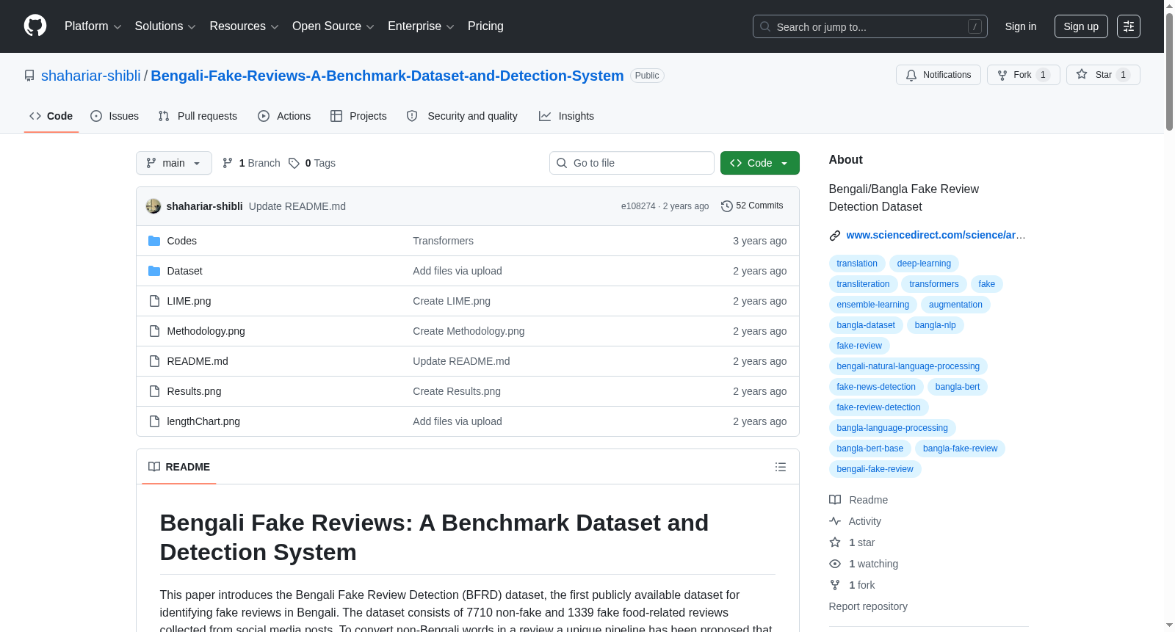The width and height of the screenshot is (1175, 632).
Task: Click the bell icon in Notifications button
Action: click(911, 75)
